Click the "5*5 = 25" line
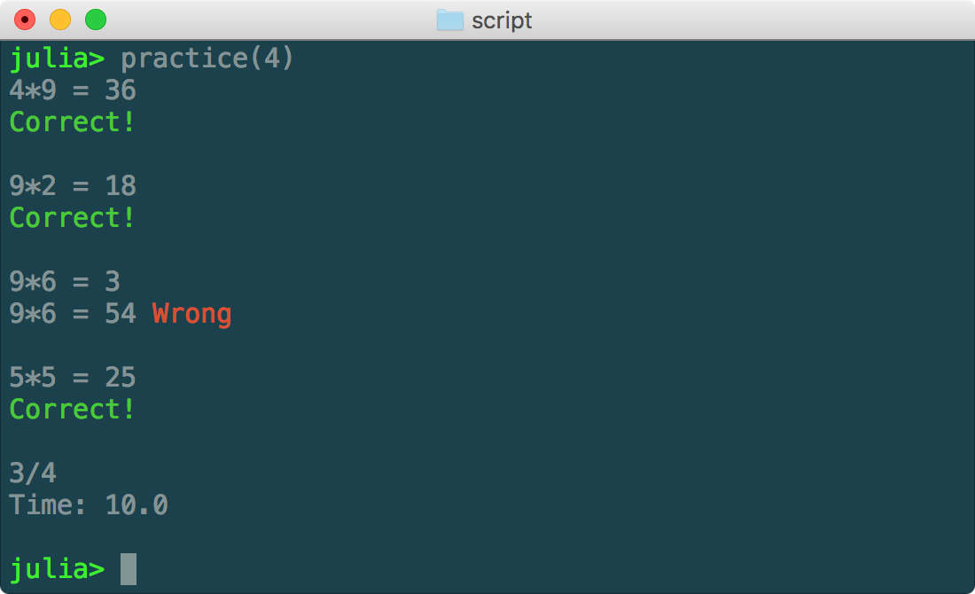This screenshot has width=975, height=594. click(x=73, y=378)
